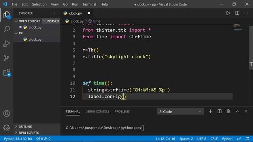Click 'from time import strftime' line
The width and height of the screenshot is (253, 142).
117,37
